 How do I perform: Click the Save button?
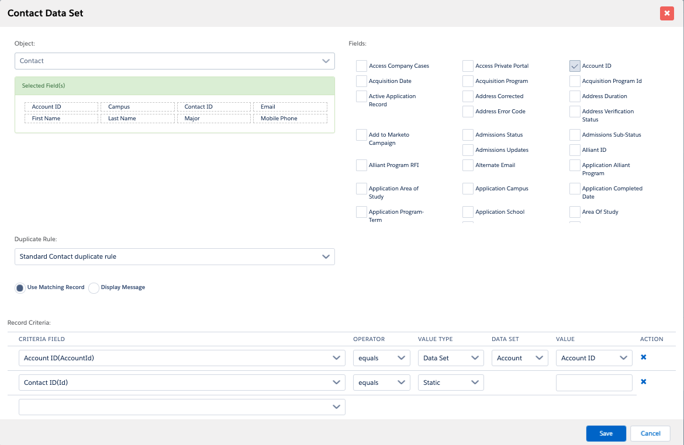(606, 433)
